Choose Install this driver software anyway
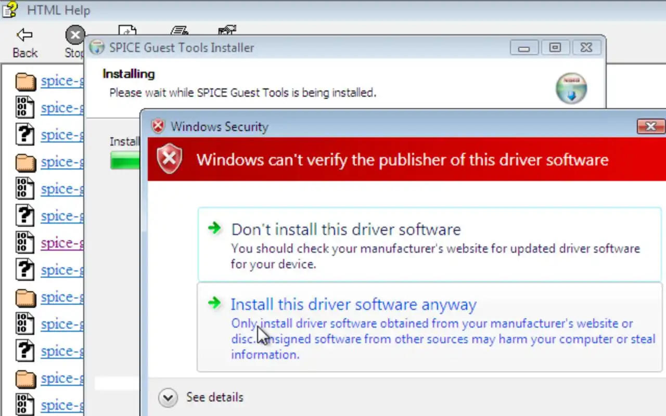 (430, 328)
